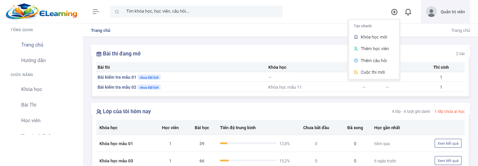Click the person icon beside Thêm học viên
This screenshot has height=166, width=478.
pos(356,49)
